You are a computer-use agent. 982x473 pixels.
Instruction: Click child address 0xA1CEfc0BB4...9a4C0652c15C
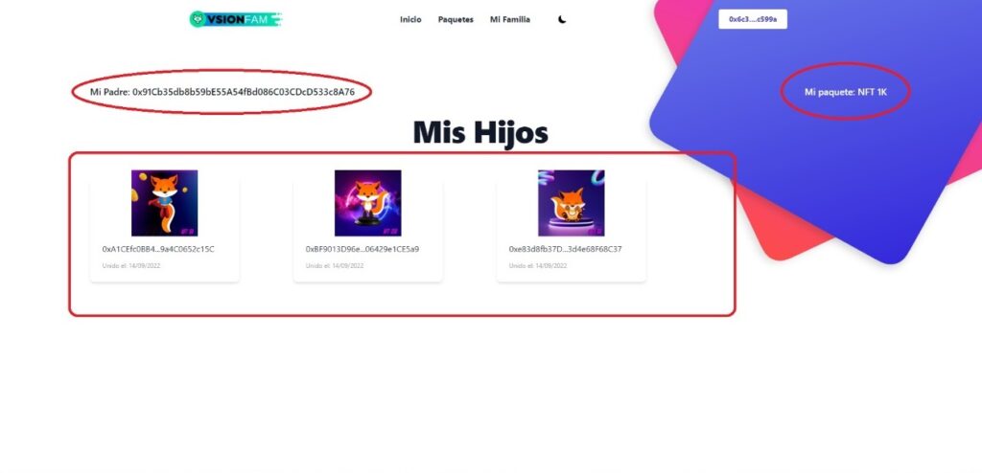[x=158, y=249]
